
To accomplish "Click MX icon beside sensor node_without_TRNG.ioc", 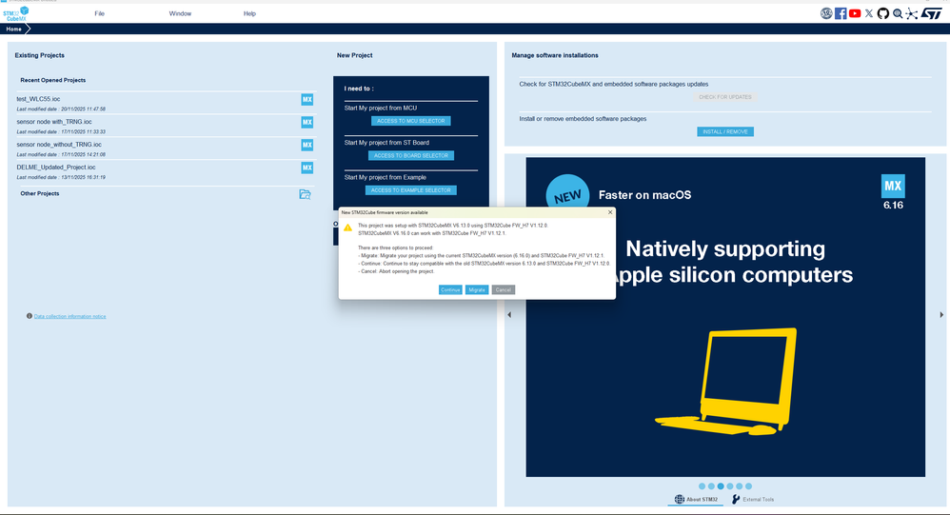I will (x=307, y=145).
